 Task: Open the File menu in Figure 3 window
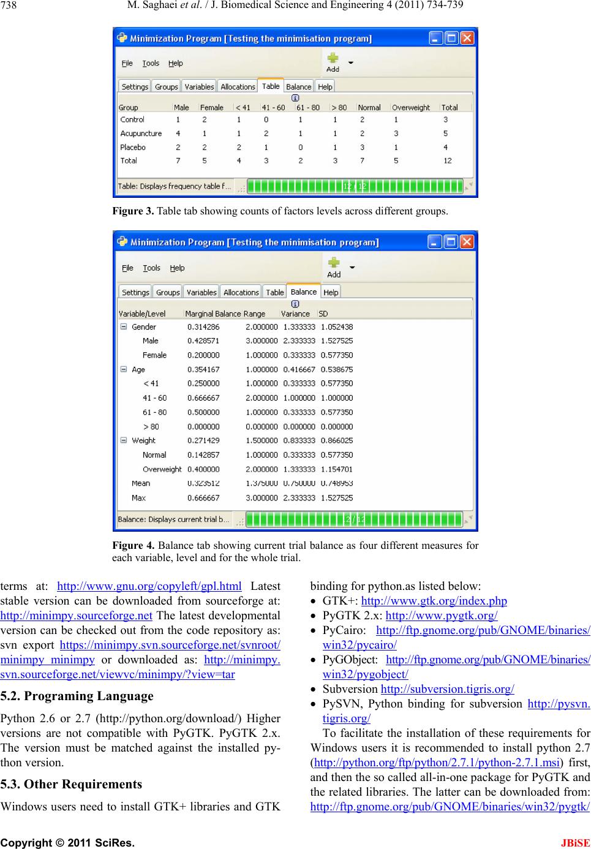[127, 63]
